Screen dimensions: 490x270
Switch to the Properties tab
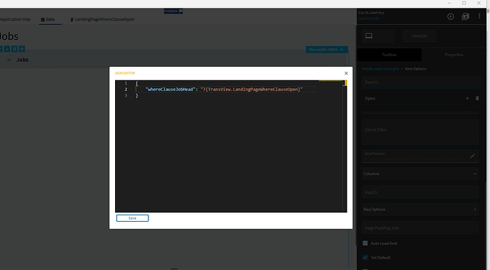click(x=454, y=55)
